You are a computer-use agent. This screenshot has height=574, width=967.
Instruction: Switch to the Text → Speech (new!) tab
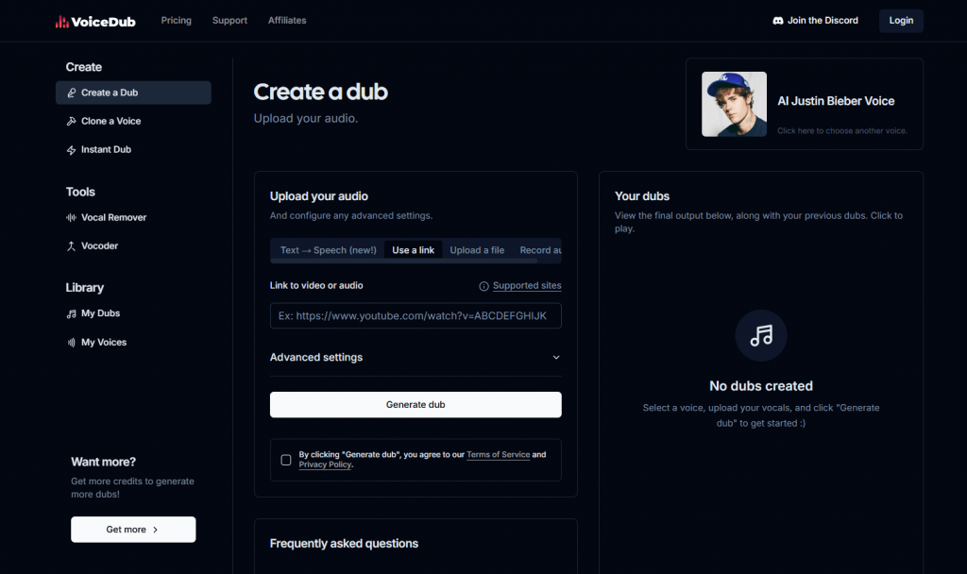(x=328, y=250)
